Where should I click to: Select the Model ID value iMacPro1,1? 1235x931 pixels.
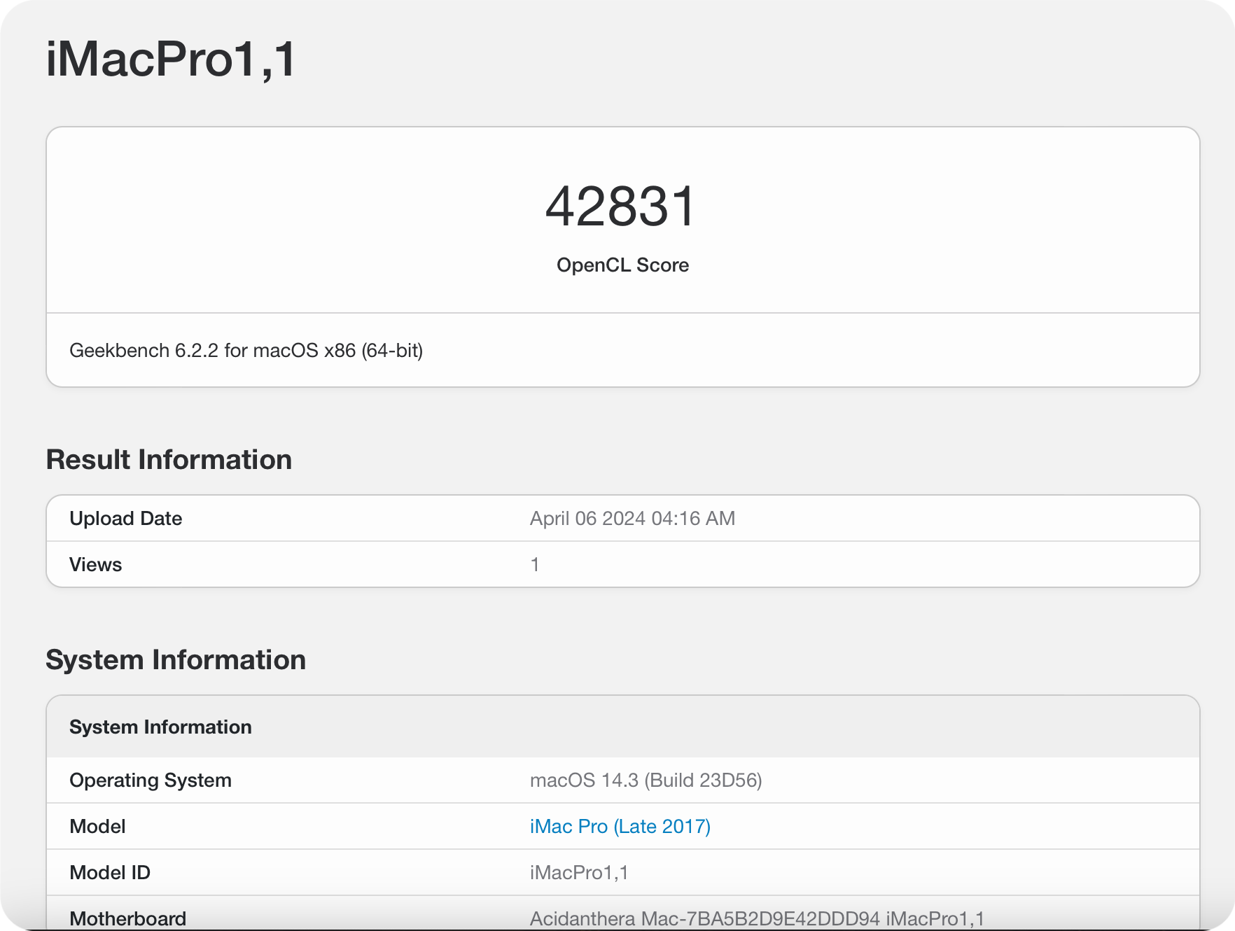(579, 872)
